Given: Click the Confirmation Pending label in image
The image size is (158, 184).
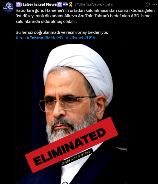Looking at the screenshot, I should [x=77, y=157].
